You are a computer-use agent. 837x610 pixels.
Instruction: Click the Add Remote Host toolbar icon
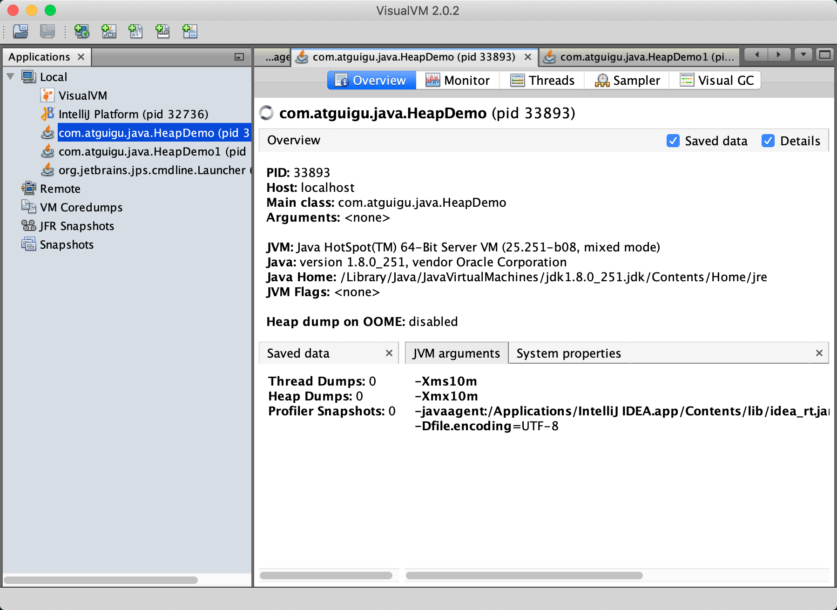coord(82,32)
